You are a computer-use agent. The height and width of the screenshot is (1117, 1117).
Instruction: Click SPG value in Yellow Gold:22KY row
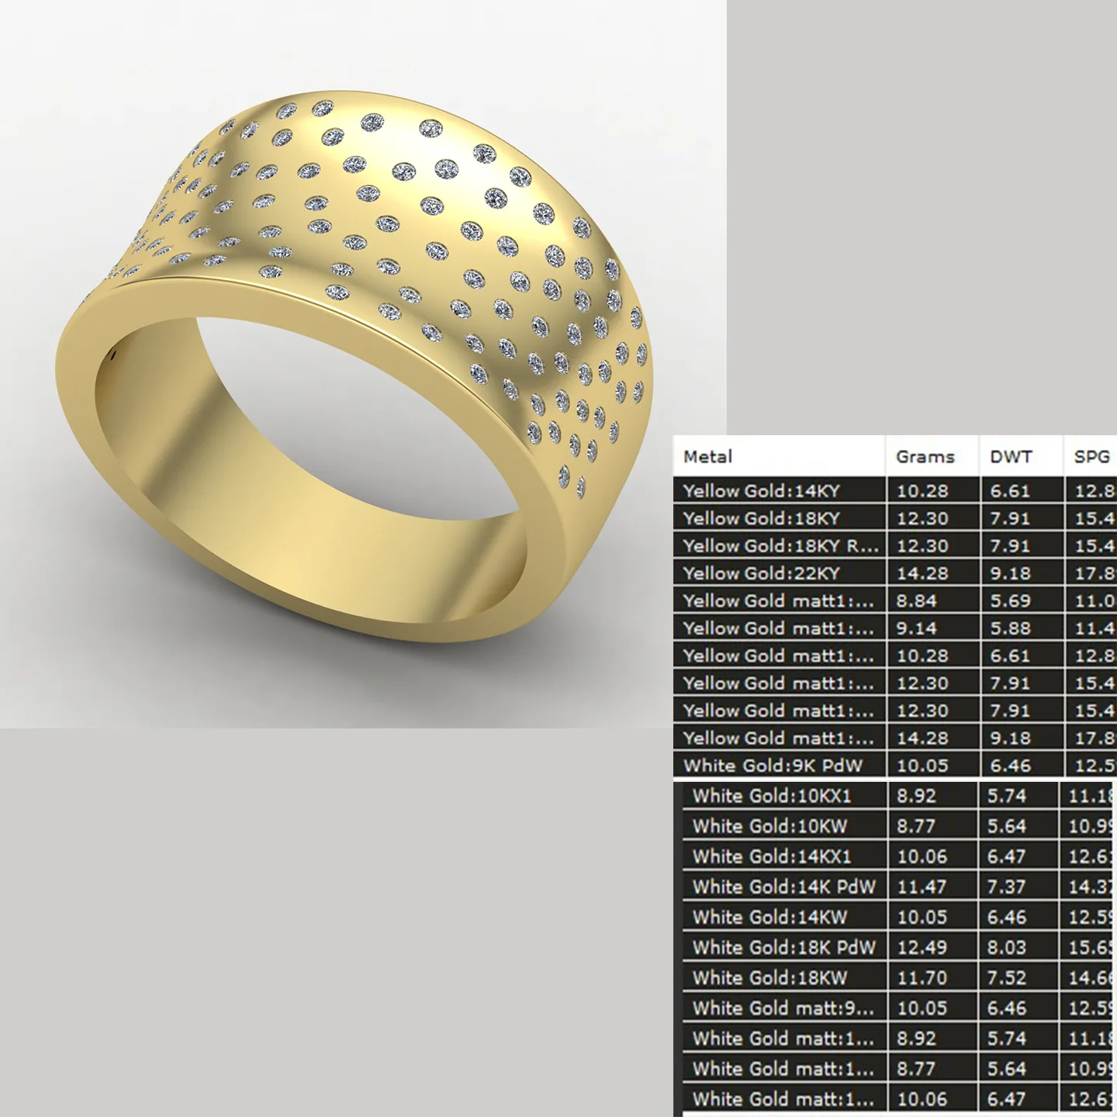click(1095, 573)
